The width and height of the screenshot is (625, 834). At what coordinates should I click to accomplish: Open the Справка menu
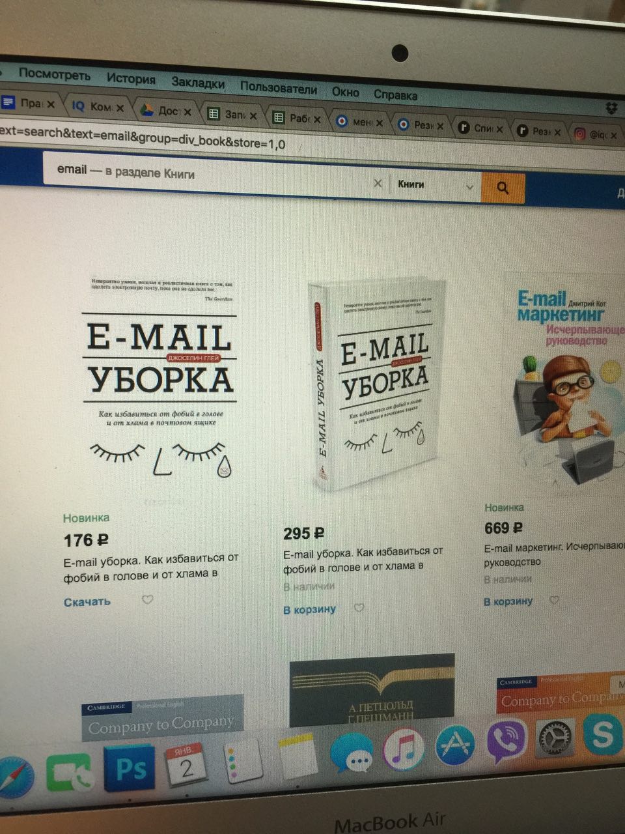[x=395, y=95]
